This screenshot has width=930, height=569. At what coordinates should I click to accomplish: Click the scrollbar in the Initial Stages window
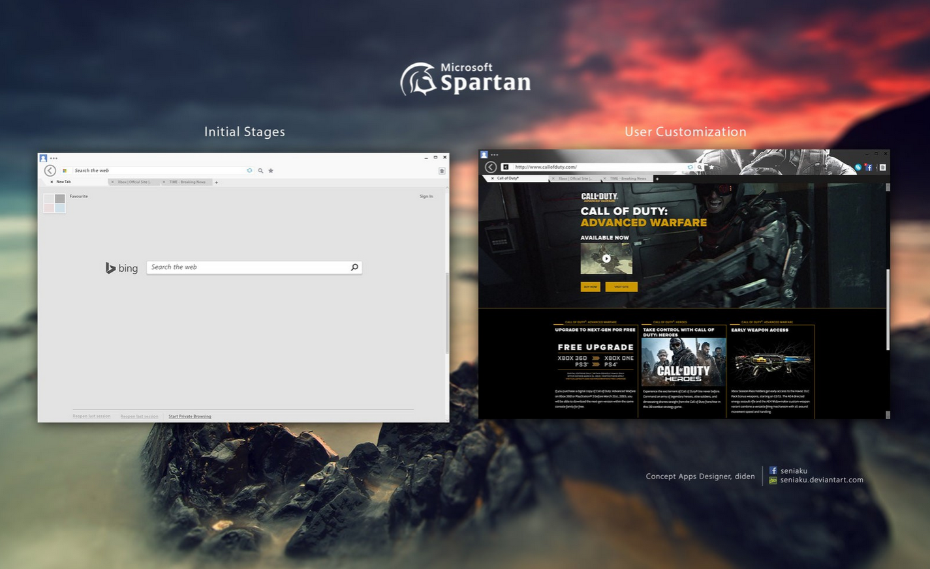click(x=447, y=313)
